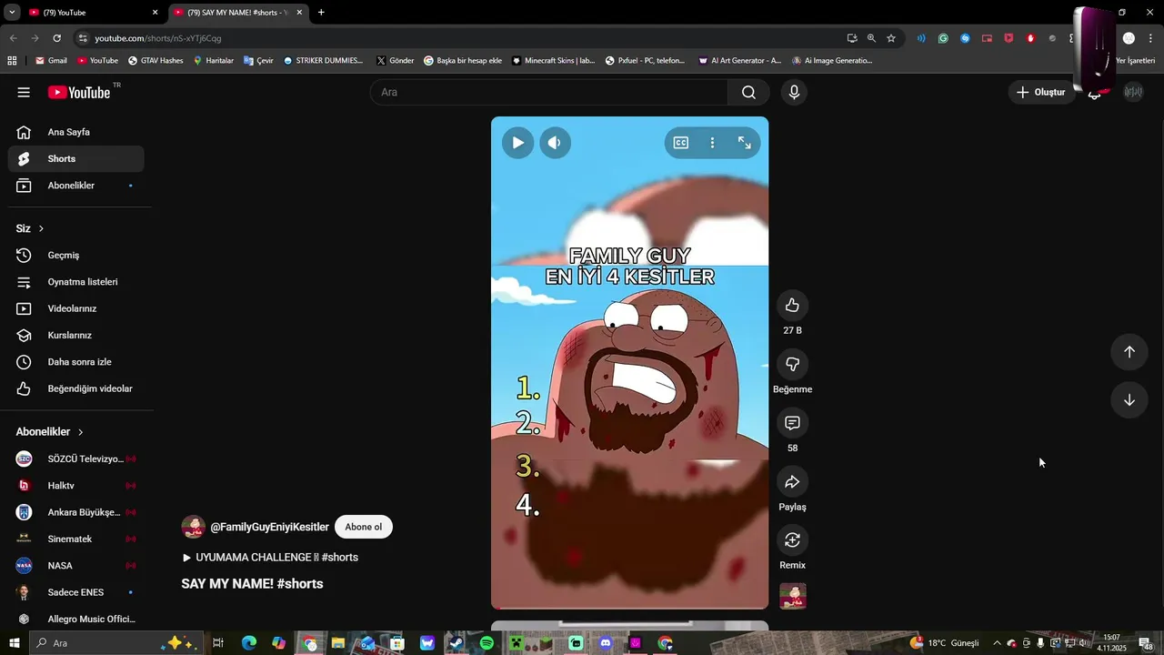1164x655 pixels.
Task: Open Videolarınız
Action: click(x=76, y=308)
